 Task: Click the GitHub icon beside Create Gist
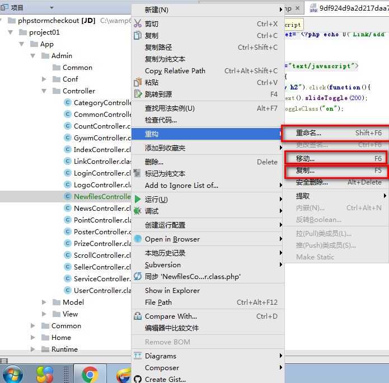[x=138, y=379]
